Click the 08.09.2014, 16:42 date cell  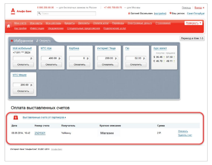(x=21, y=133)
